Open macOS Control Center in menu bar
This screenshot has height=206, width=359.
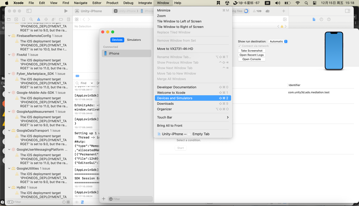tap(315, 3)
